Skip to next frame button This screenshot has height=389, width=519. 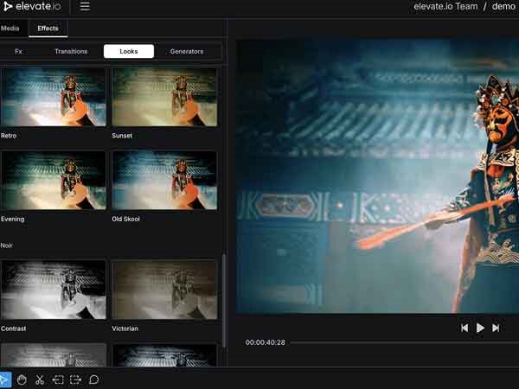(496, 328)
